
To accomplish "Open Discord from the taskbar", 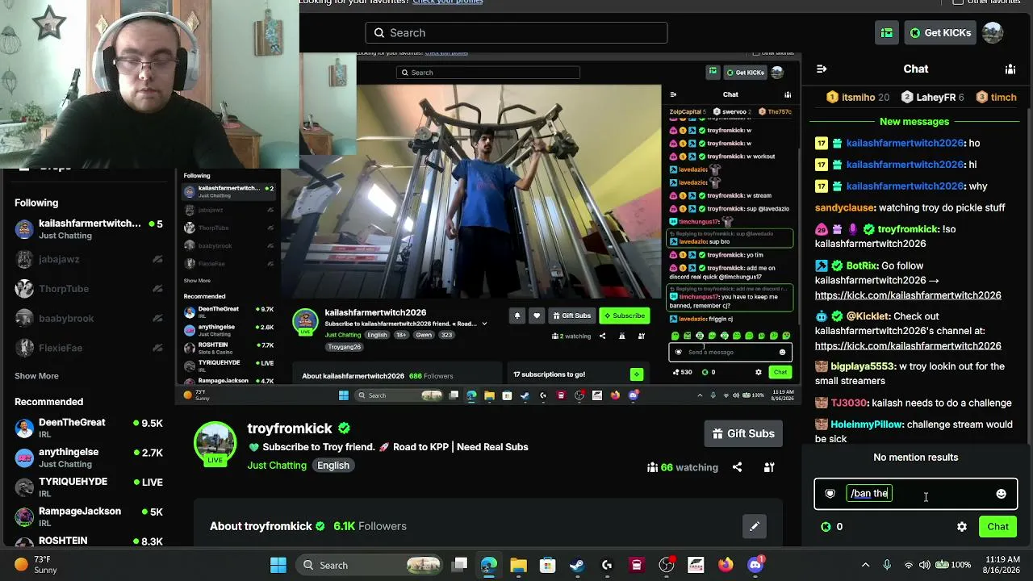I will coord(755,565).
